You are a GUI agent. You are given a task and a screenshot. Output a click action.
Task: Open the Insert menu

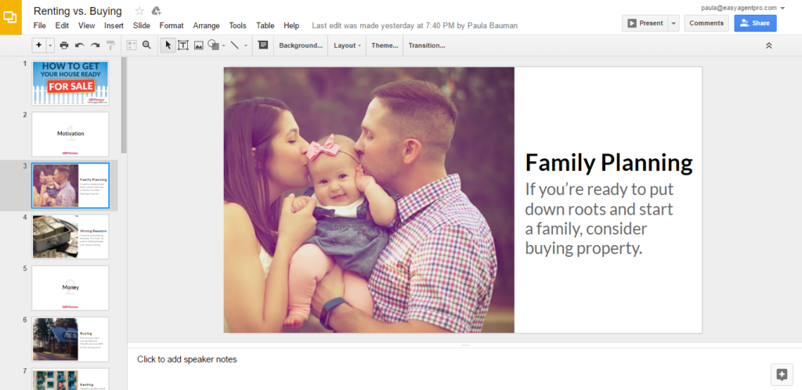(x=114, y=26)
